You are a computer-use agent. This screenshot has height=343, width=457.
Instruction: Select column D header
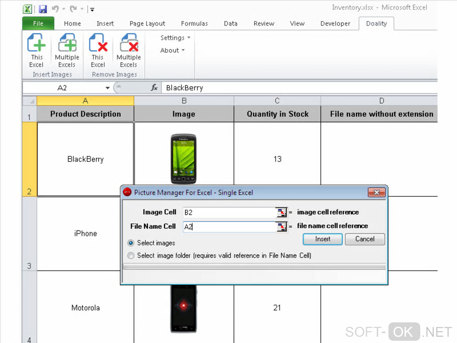coord(379,101)
